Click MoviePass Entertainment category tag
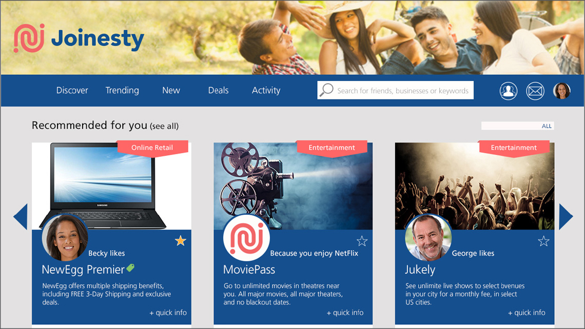585x329 pixels. [331, 148]
